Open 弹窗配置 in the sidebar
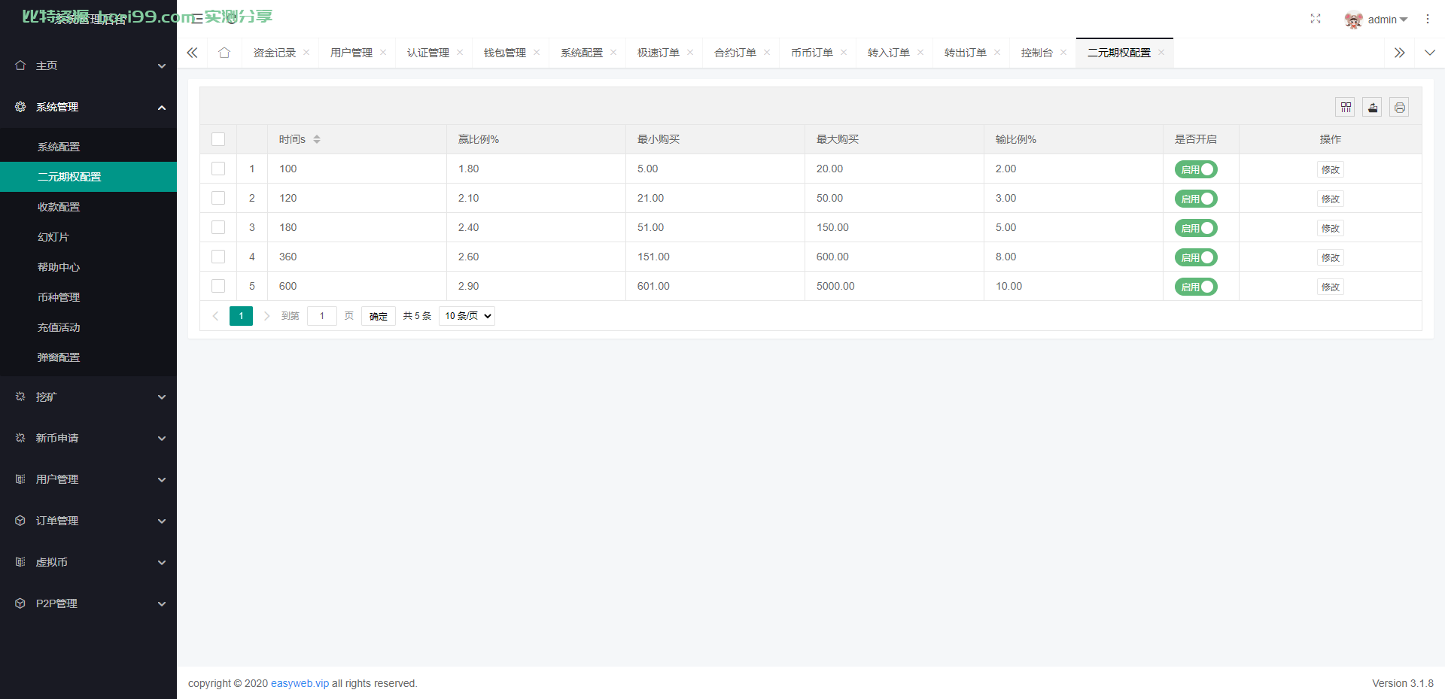The width and height of the screenshot is (1445, 699). [x=88, y=357]
